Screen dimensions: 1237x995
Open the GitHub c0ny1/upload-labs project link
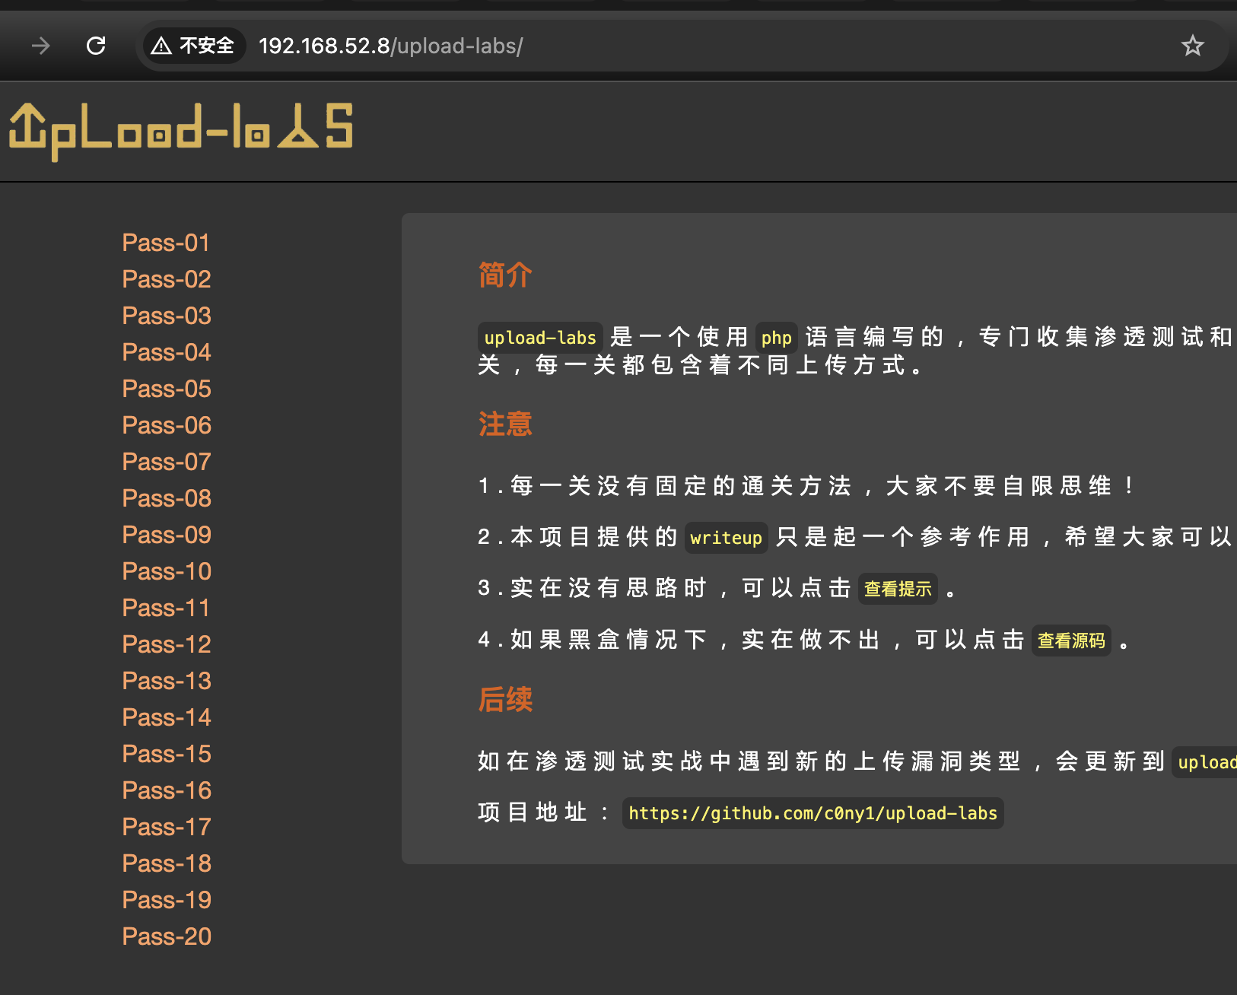click(x=812, y=813)
